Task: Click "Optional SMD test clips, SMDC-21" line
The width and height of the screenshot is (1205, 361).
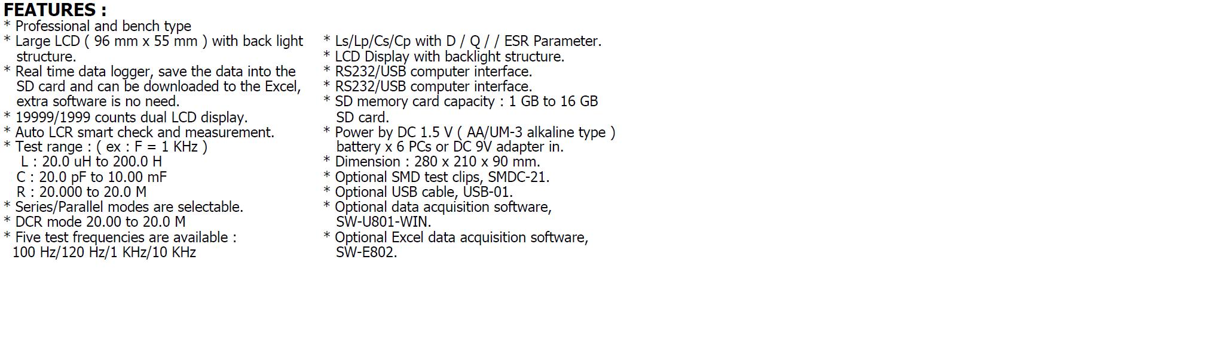Action: (442, 177)
